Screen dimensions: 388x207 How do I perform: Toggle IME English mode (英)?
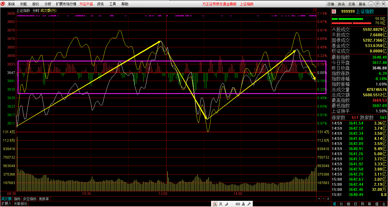click(221, 204)
